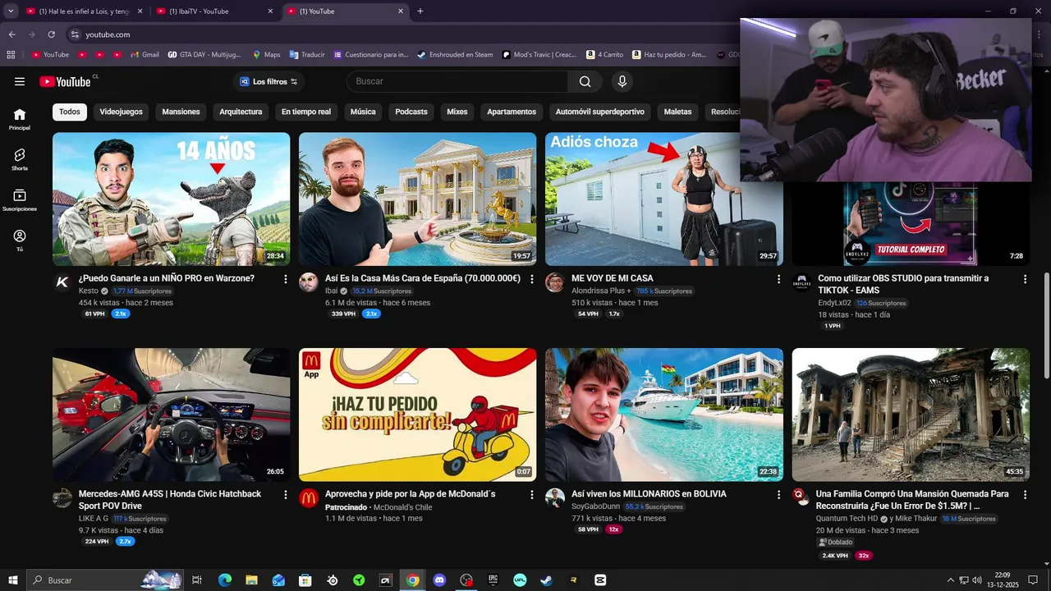Open Windows Start menu
The image size is (1051, 591).
12,580
